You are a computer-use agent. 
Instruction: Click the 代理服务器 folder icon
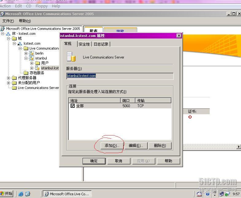pos(14,78)
